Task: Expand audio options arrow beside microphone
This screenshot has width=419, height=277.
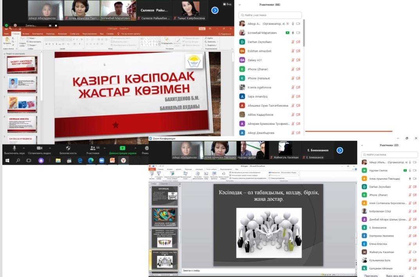Action: (x=24, y=148)
